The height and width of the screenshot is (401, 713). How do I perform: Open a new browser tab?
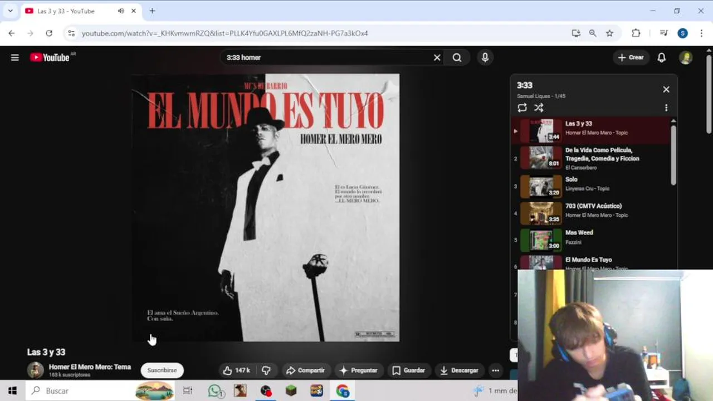pos(152,11)
